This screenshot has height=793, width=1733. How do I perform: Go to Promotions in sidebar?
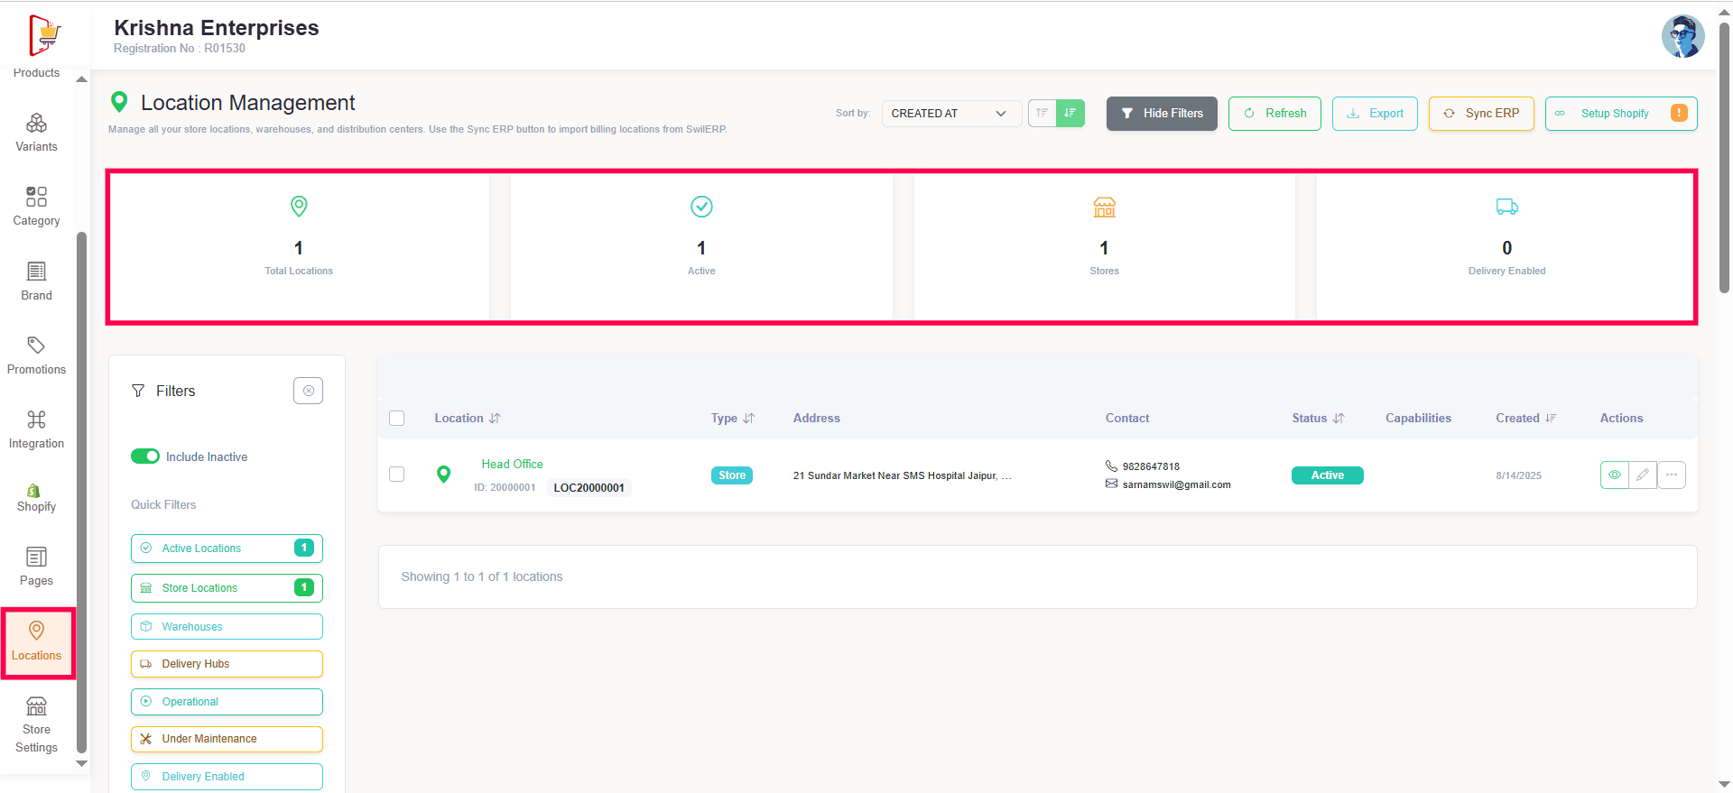click(36, 355)
